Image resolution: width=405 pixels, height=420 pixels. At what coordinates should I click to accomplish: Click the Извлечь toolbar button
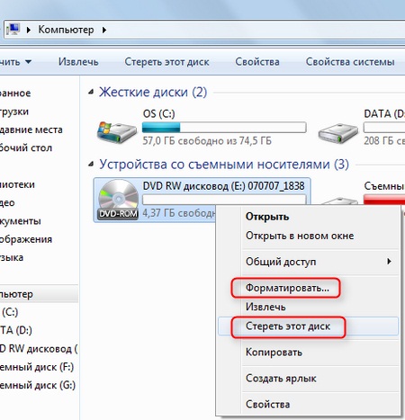(78, 62)
